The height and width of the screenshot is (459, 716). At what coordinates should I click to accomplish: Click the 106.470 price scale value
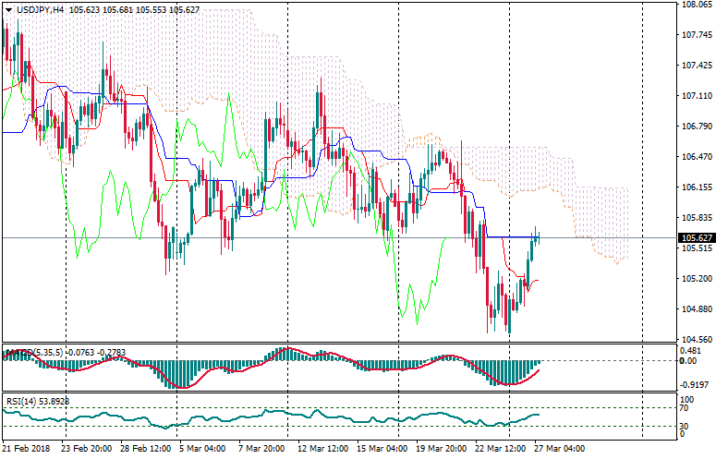pyautogui.click(x=695, y=157)
